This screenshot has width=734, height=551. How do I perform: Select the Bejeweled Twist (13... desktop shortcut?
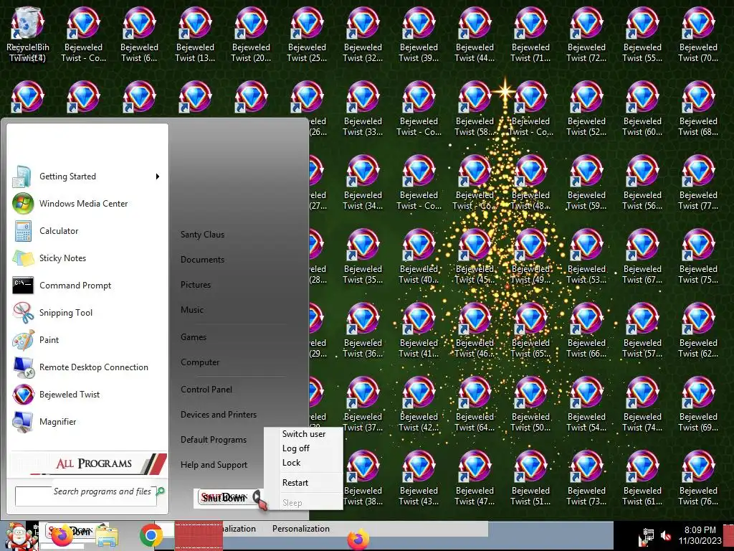195,34
